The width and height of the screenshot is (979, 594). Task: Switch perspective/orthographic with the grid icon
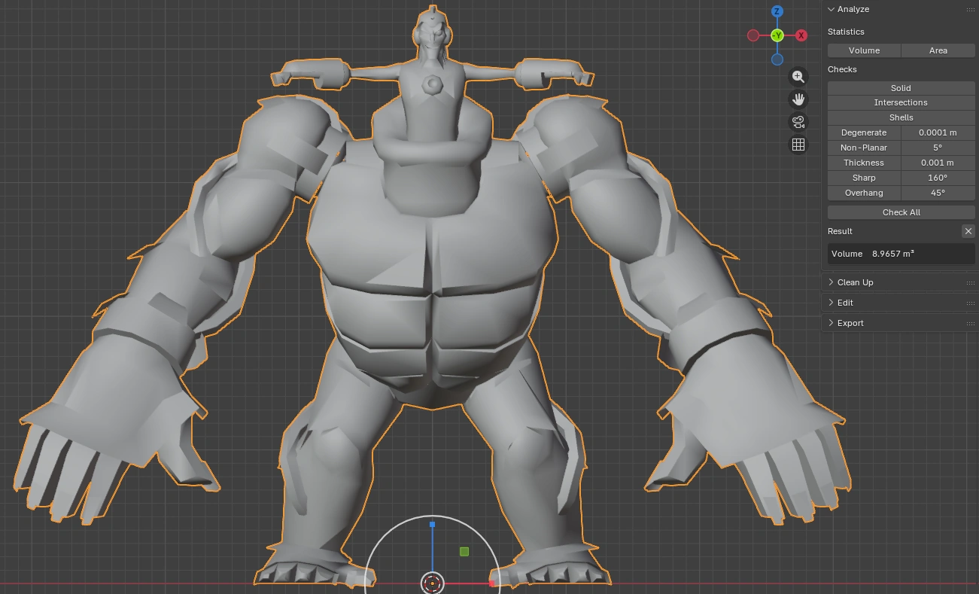(x=798, y=145)
